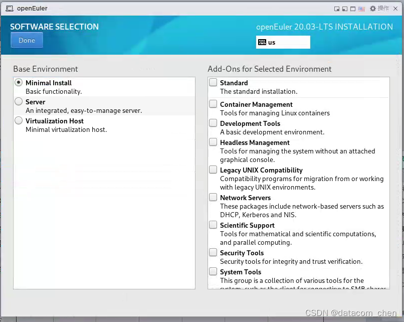This screenshot has height=322, width=404.
Task: Click the Done button
Action: click(x=27, y=40)
